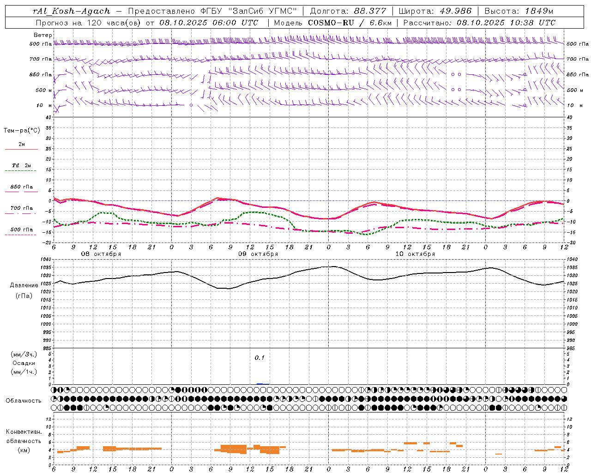Click the 850 гПа temperature legend entry
This screenshot has height=473, width=591.
click(x=21, y=187)
